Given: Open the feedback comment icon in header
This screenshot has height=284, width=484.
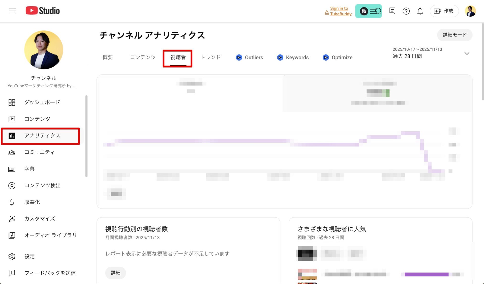Looking at the screenshot, I should 392,11.
